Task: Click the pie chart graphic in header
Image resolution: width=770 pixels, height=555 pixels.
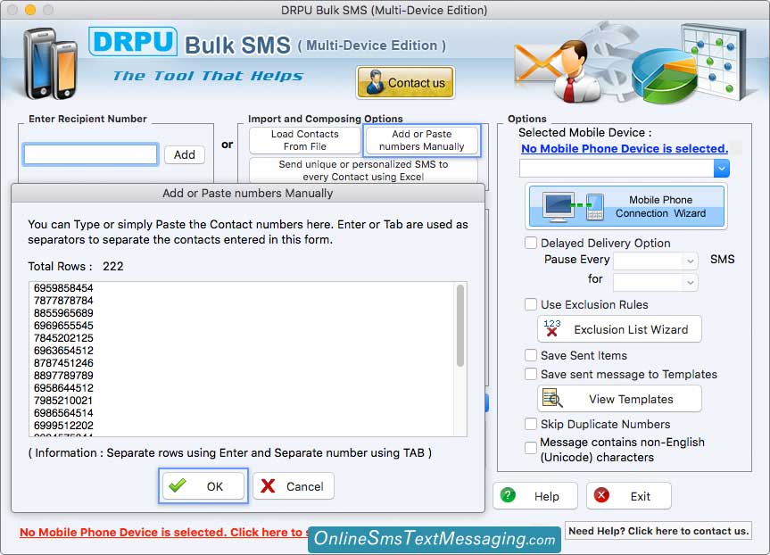Action: point(664,76)
